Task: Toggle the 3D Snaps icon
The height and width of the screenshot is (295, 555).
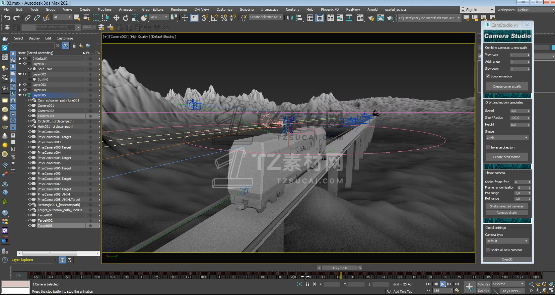Action: pyautogui.click(x=205, y=18)
